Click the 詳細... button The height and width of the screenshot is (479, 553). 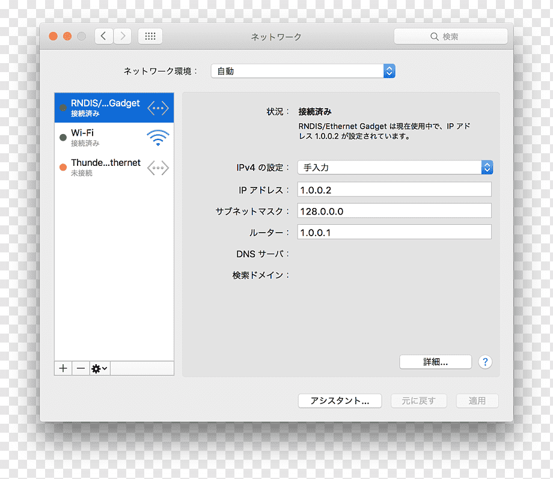point(435,362)
